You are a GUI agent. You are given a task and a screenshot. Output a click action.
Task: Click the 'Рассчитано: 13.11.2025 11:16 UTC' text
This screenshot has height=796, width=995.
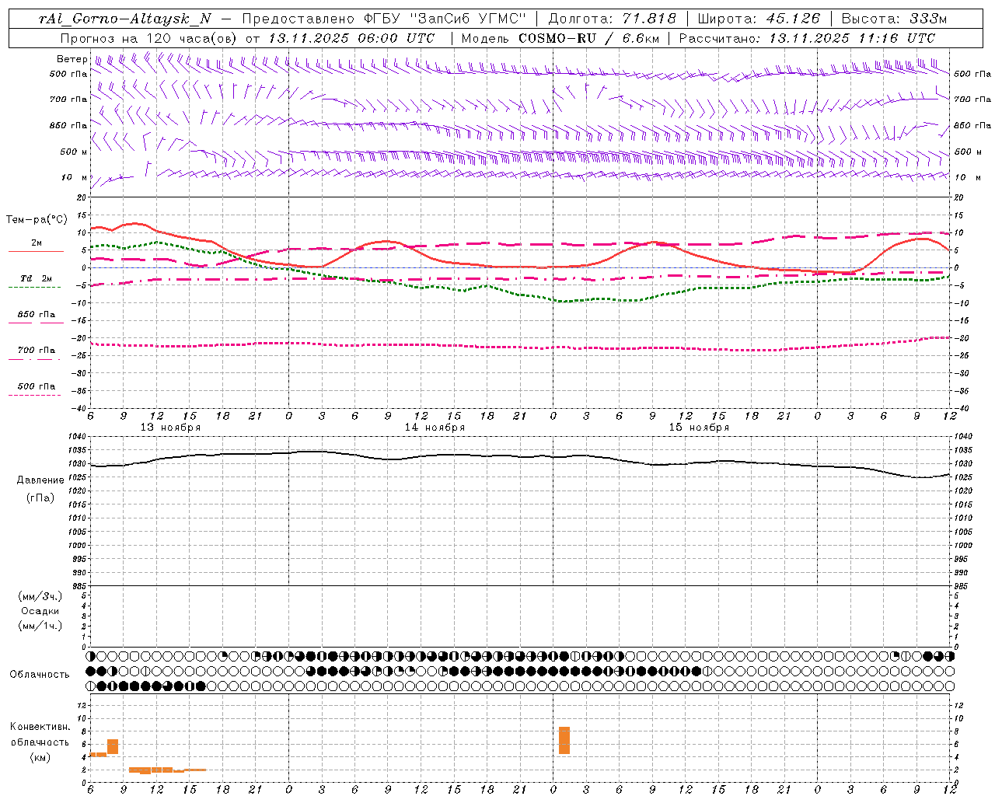(807, 38)
